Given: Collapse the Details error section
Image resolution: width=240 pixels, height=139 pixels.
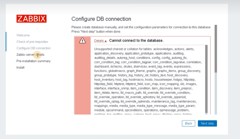Looking at the screenshot, I should (x=100, y=41).
